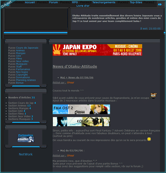Select the Section Jeux Video 2 line
The image size is (166, 173).
(20, 116)
